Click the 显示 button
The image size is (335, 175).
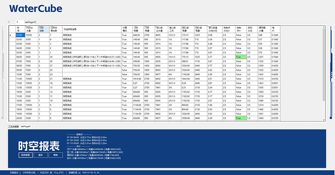pyautogui.click(x=41, y=155)
